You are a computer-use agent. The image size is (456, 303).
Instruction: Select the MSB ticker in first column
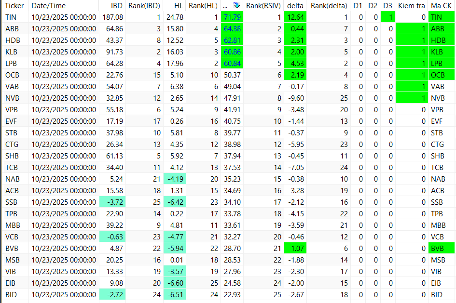tap(12, 260)
